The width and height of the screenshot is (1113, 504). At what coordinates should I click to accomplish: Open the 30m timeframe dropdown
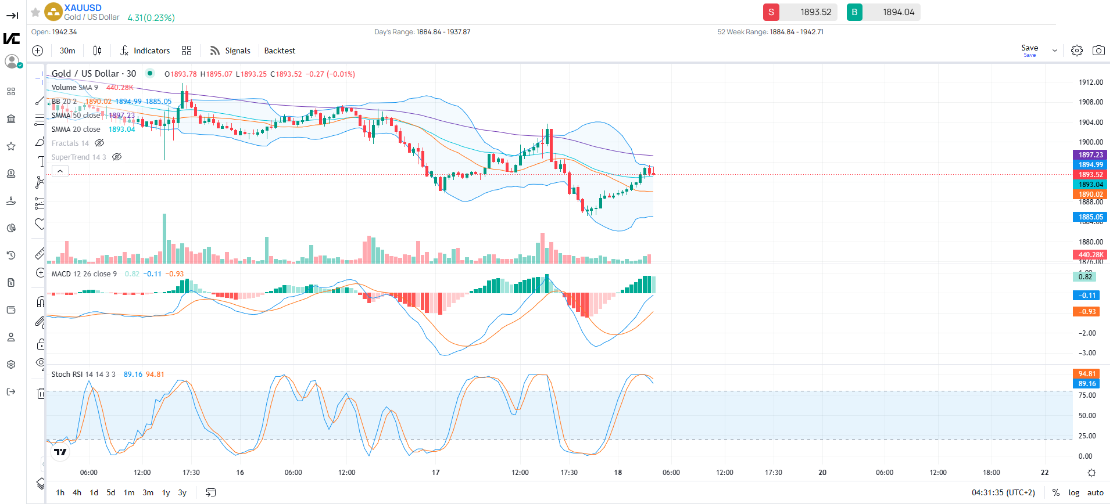[67, 51]
